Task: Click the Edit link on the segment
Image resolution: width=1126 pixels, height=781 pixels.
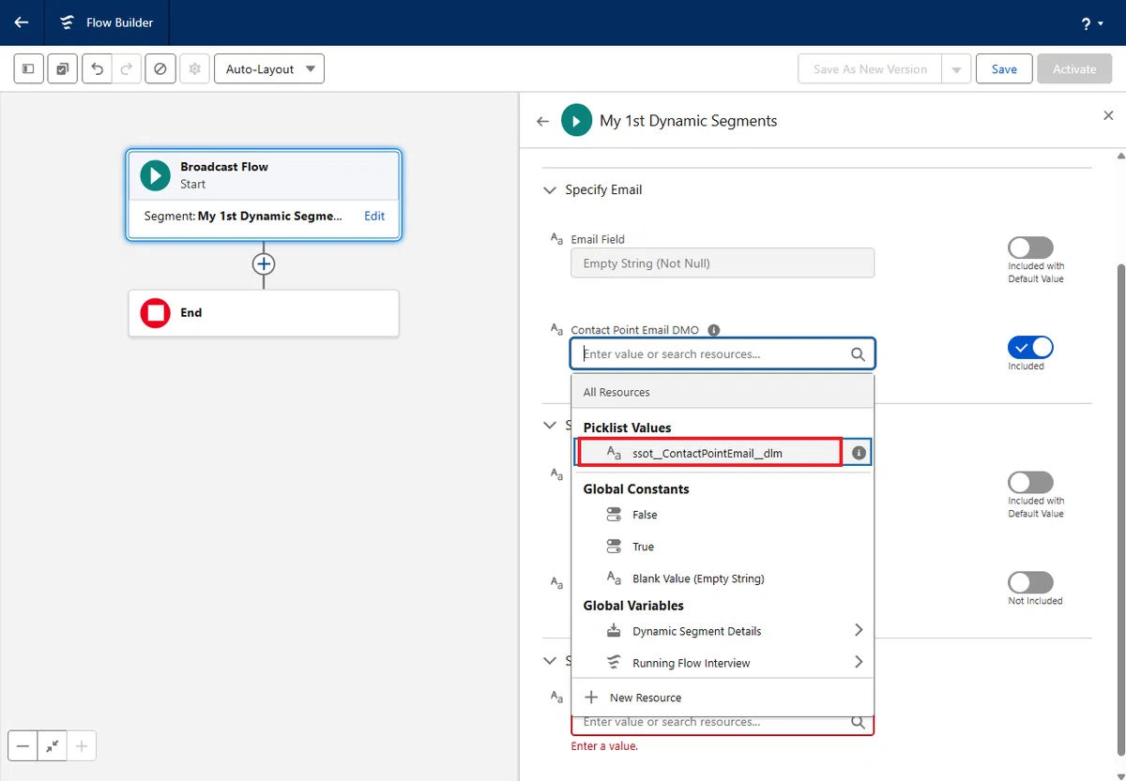Action: (374, 216)
